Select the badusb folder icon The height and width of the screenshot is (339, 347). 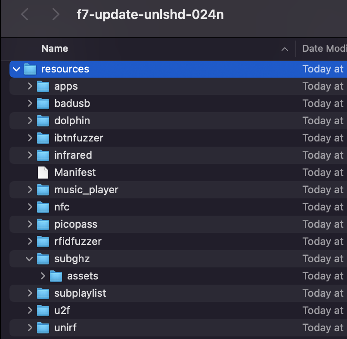[x=43, y=104]
